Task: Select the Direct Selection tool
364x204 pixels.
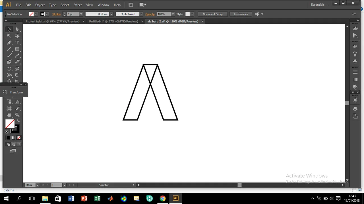Action: pos(17,29)
